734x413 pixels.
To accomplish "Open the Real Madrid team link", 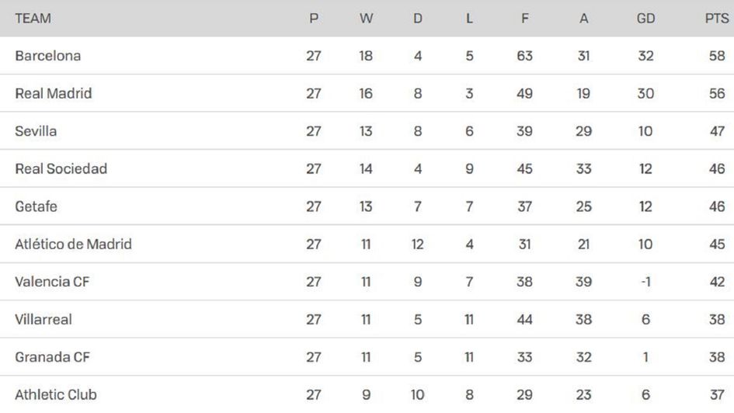I will pyautogui.click(x=53, y=93).
